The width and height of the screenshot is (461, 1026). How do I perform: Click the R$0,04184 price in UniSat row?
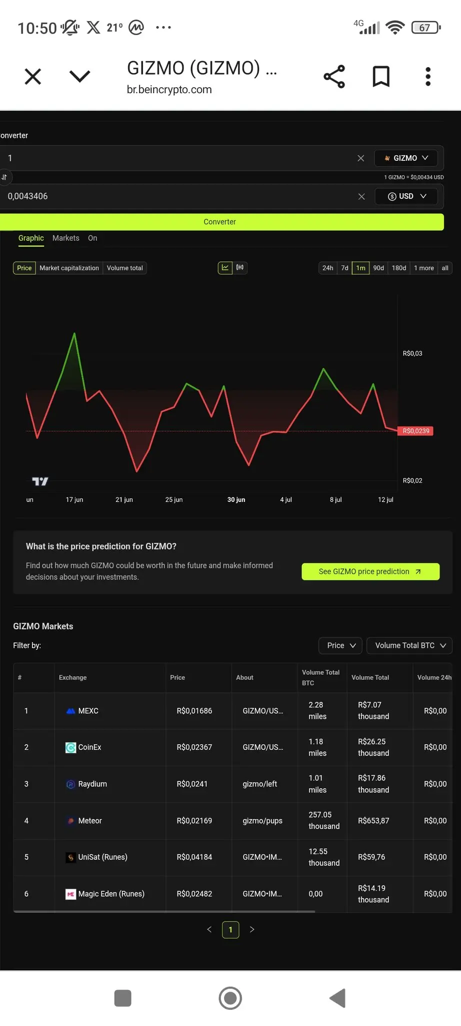coord(194,857)
